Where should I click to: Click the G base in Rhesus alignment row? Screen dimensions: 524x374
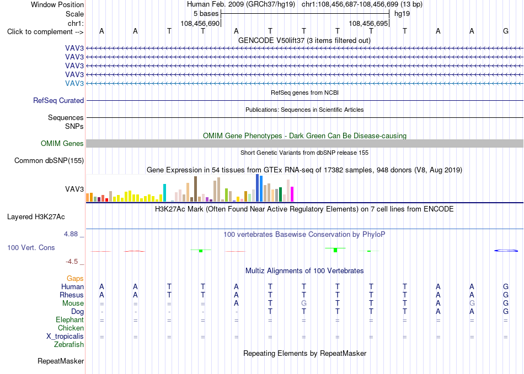(506, 295)
